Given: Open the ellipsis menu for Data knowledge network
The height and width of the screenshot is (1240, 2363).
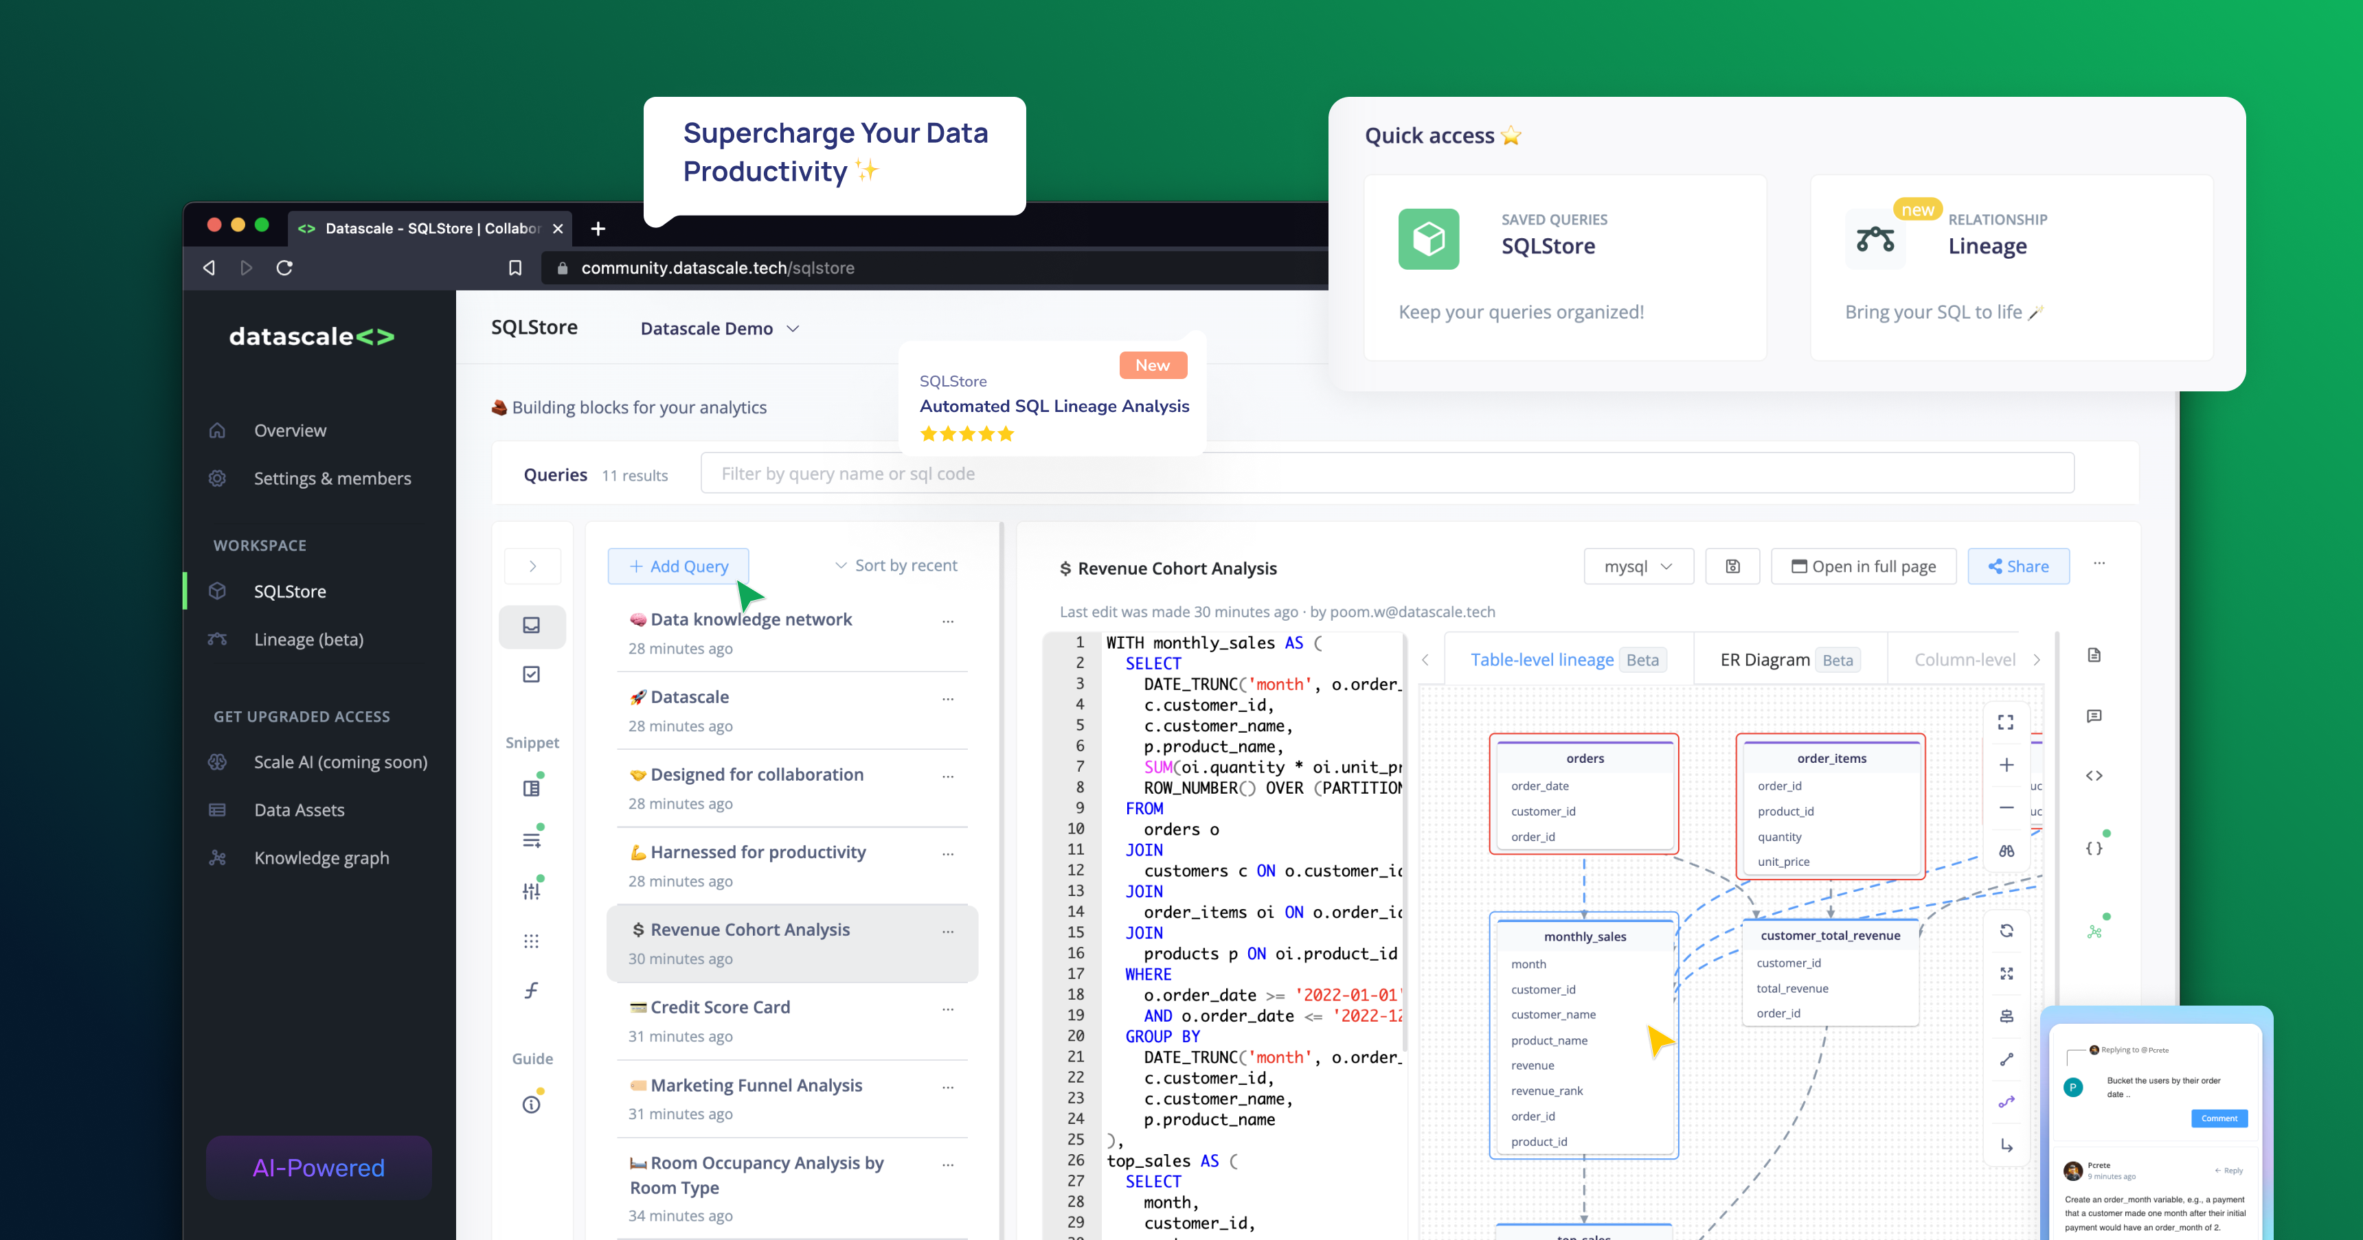Looking at the screenshot, I should coord(947,621).
